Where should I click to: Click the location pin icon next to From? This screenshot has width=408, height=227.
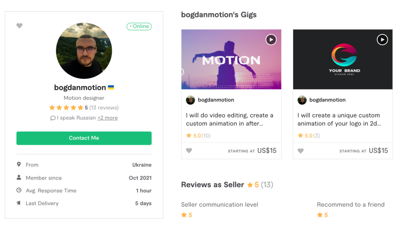click(x=19, y=164)
